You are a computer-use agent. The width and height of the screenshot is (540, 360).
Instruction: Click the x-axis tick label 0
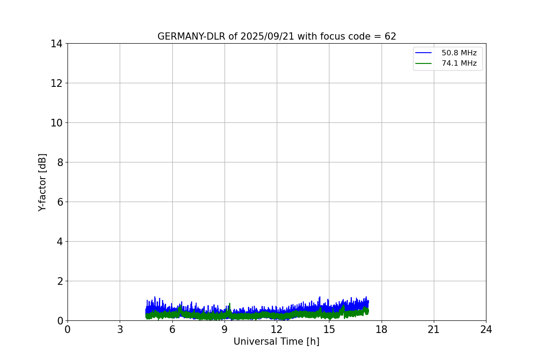pos(67,329)
